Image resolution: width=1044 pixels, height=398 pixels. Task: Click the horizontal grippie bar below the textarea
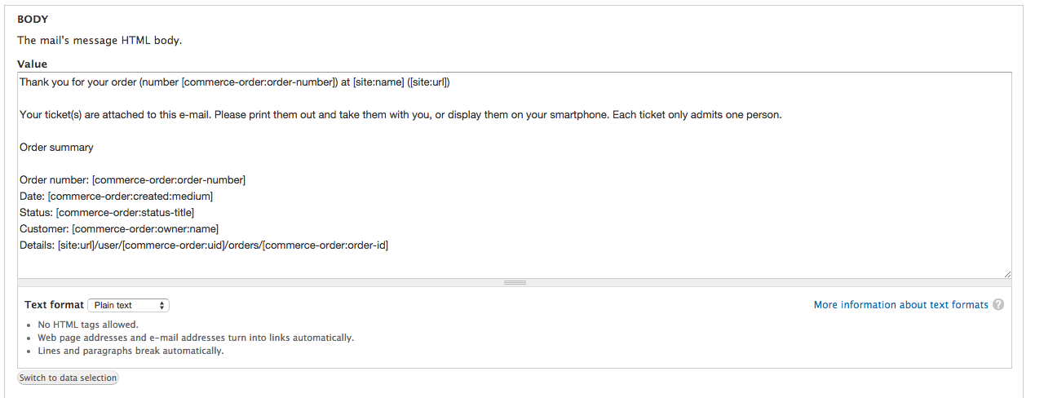pos(515,283)
